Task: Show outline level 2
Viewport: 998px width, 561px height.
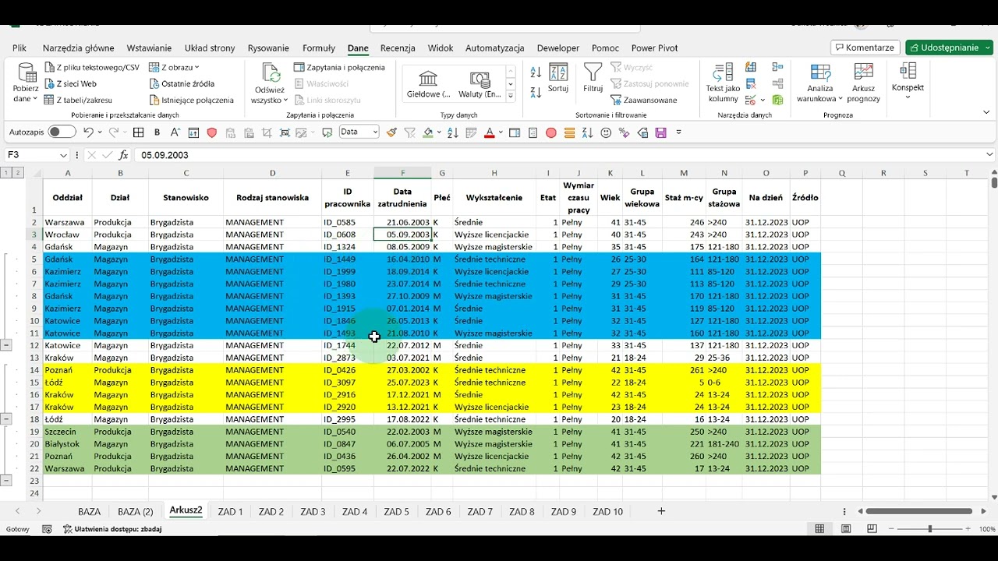Action: pyautogui.click(x=18, y=173)
